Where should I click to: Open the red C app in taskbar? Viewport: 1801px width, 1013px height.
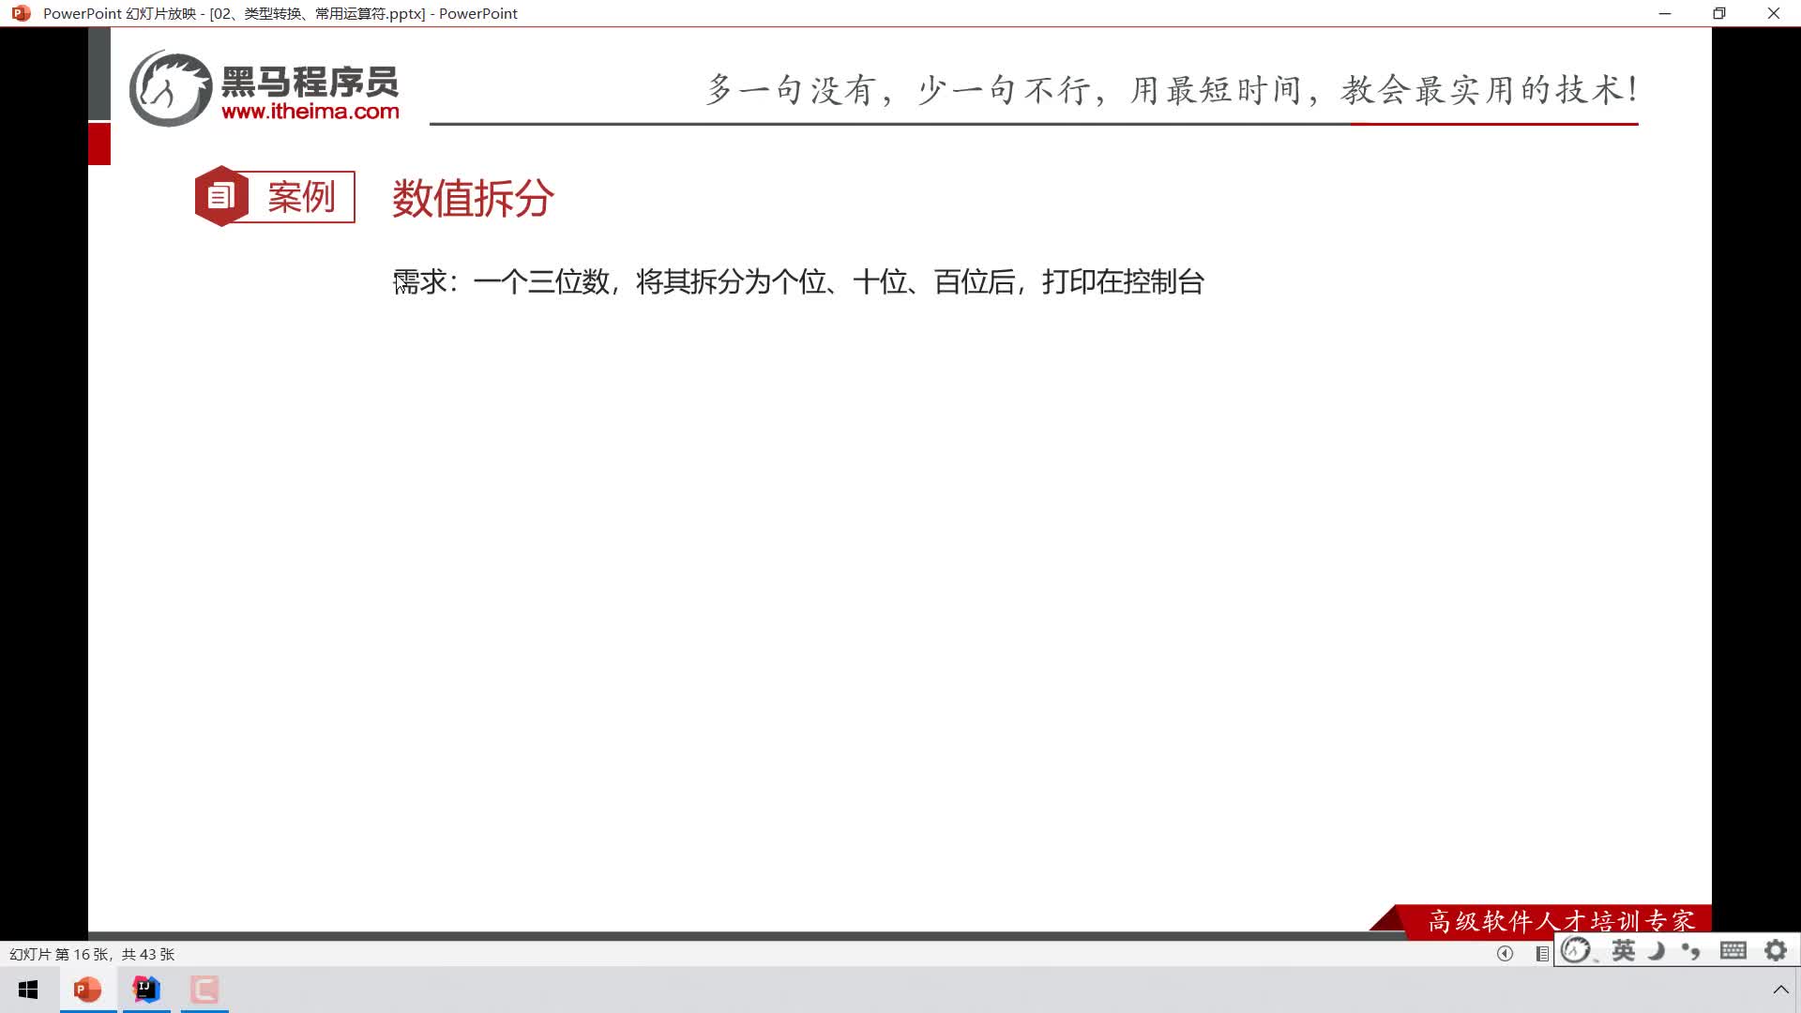click(x=204, y=990)
